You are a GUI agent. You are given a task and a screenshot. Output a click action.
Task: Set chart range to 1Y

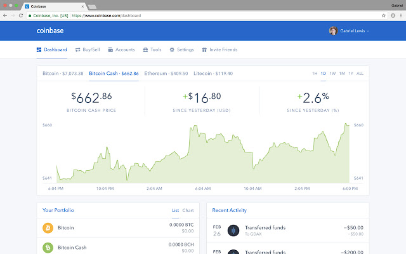pyautogui.click(x=351, y=74)
